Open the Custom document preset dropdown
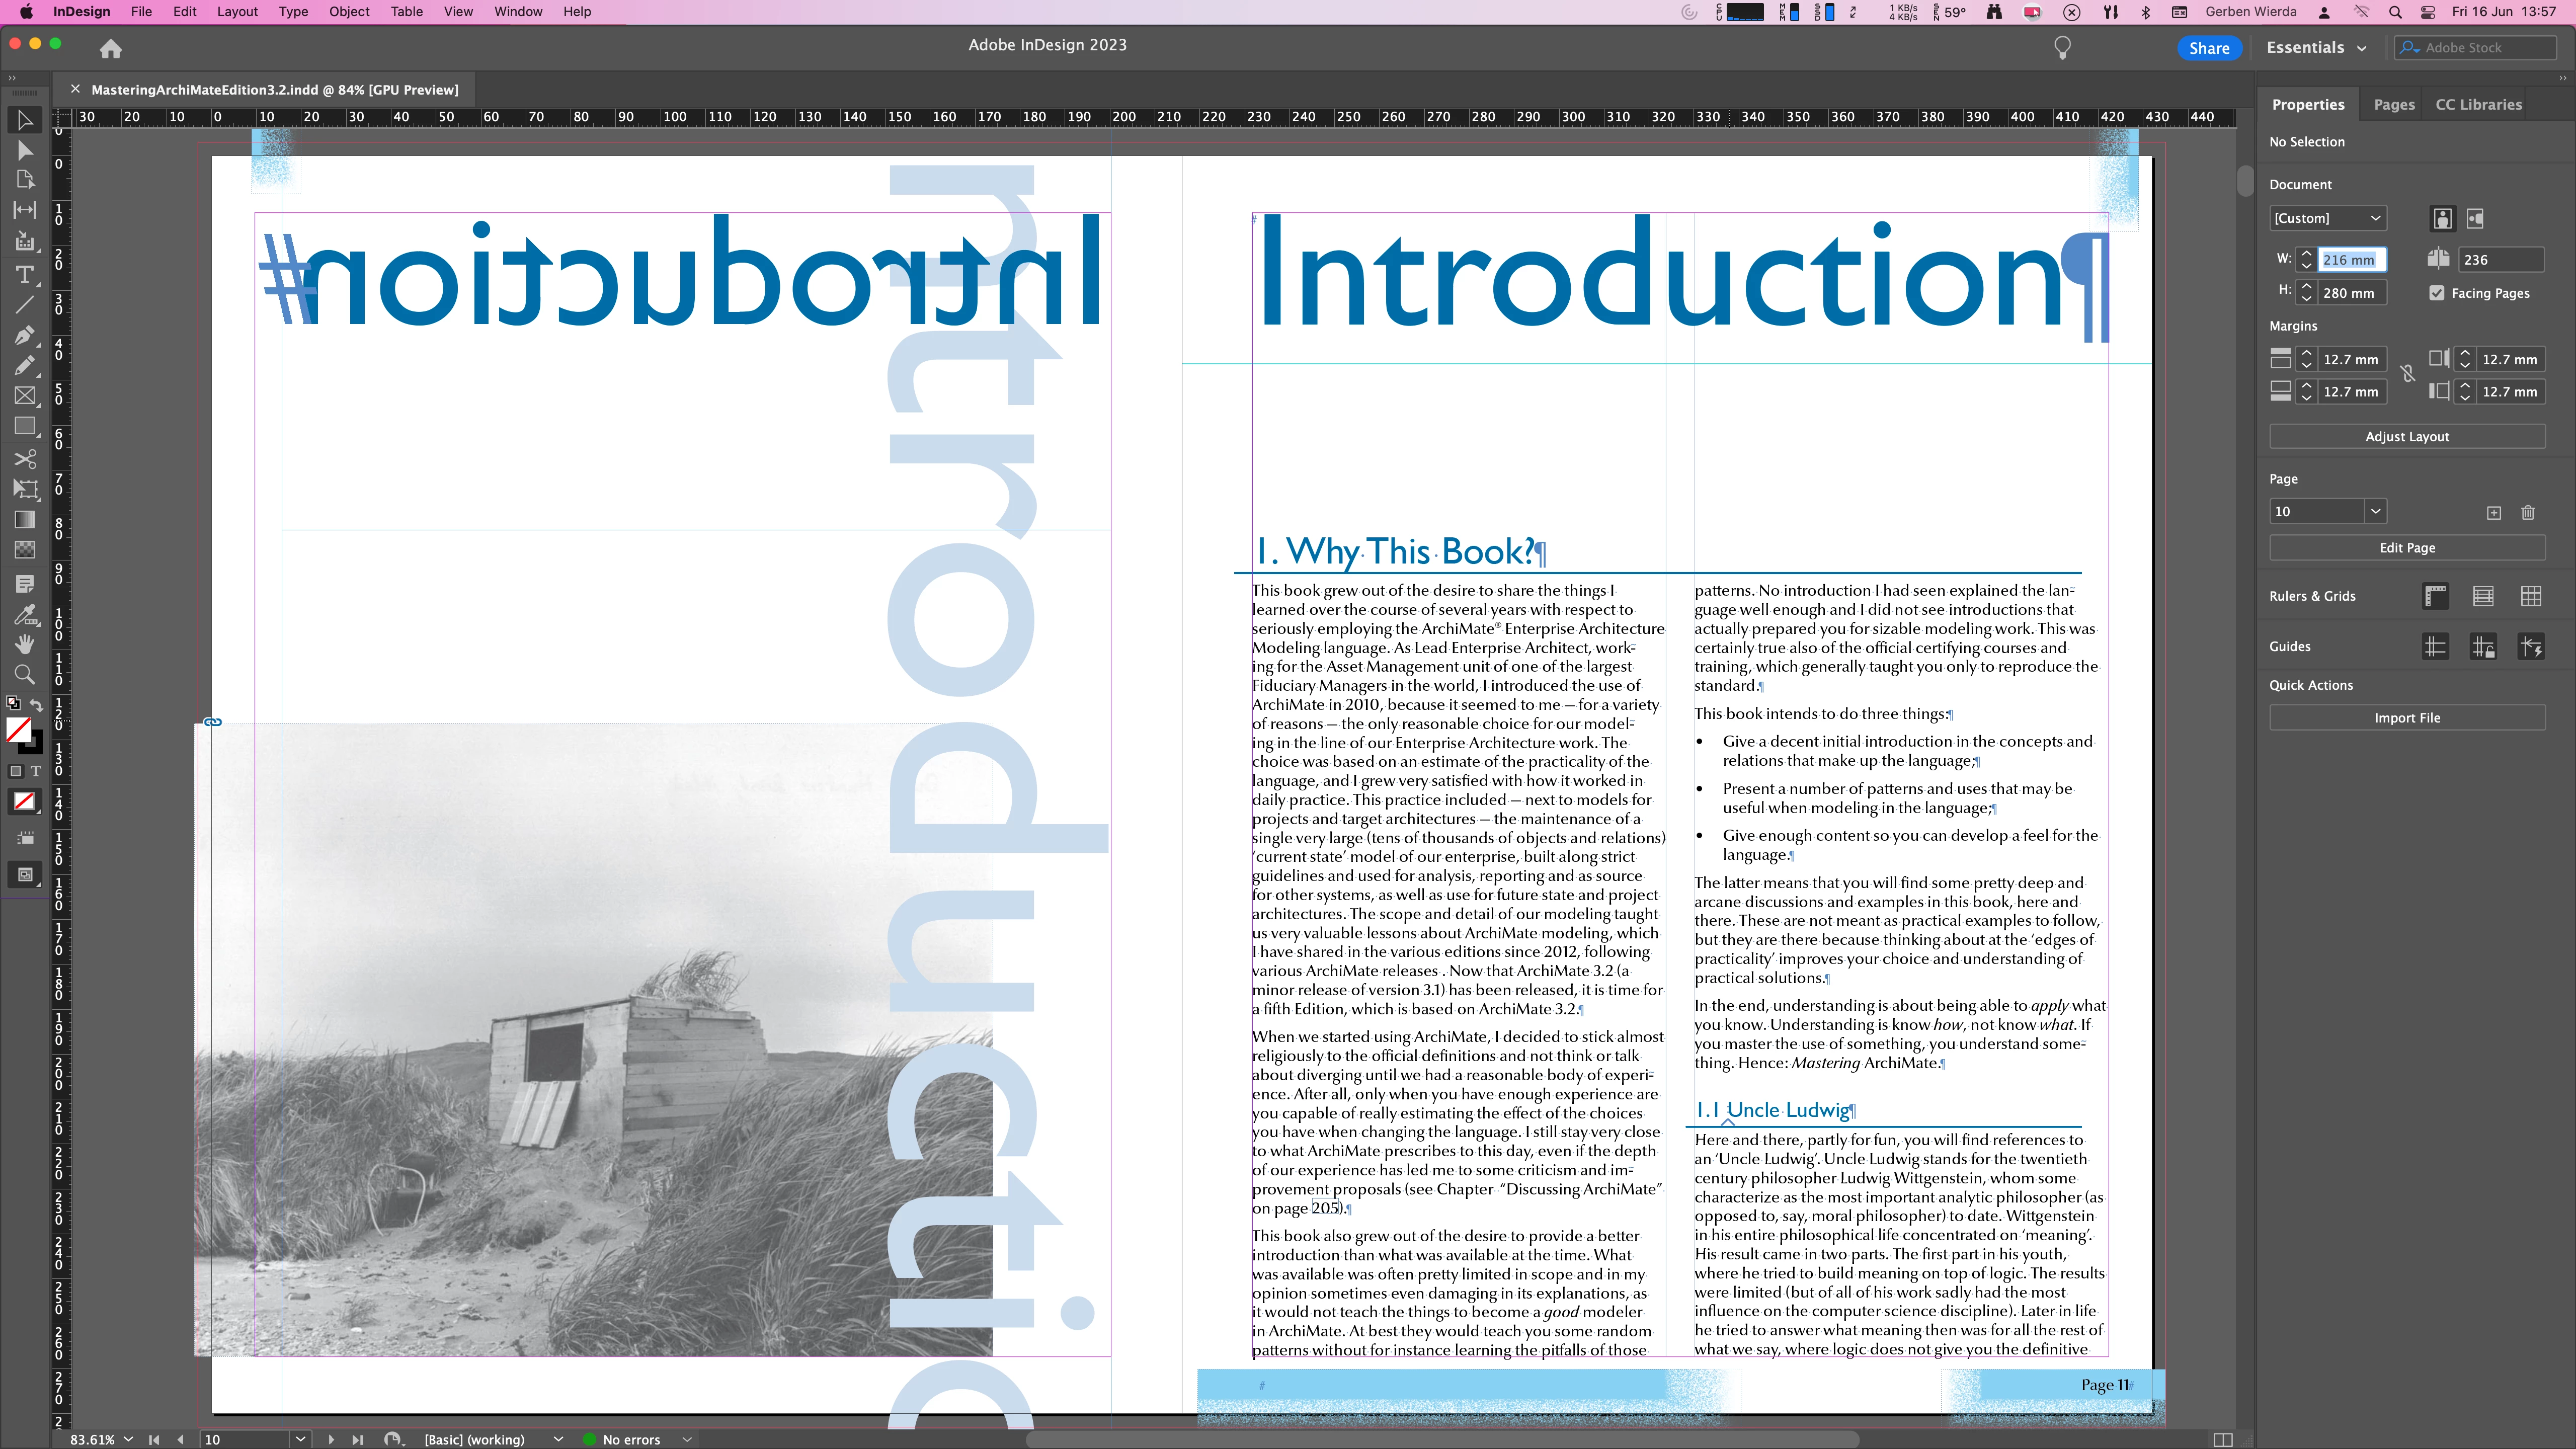The height and width of the screenshot is (1449, 2576). click(2327, 218)
